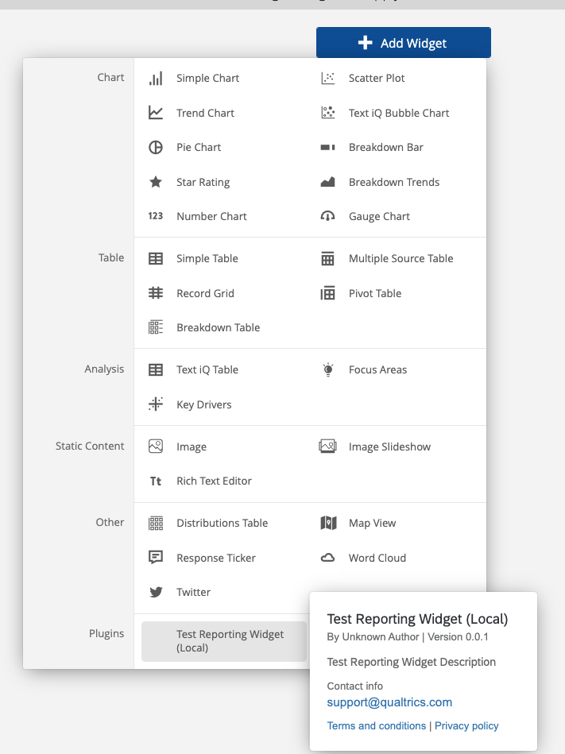This screenshot has height=754, width=565.
Task: Select the Simple Table label
Action: point(207,259)
